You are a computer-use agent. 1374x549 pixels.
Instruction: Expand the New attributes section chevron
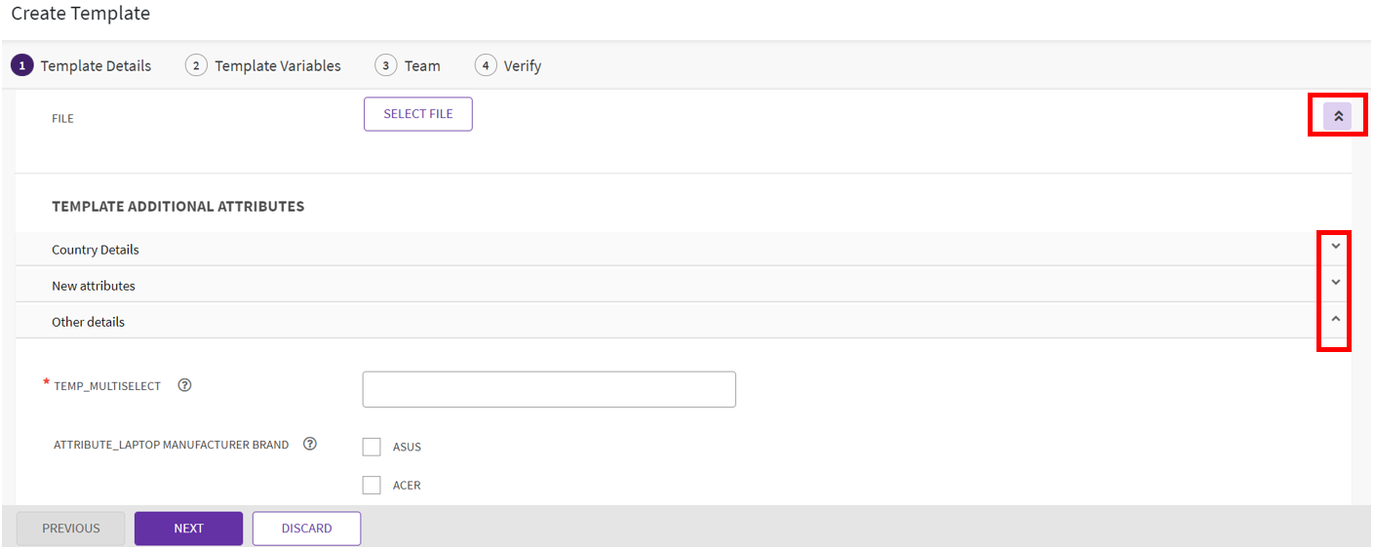coord(1336,282)
